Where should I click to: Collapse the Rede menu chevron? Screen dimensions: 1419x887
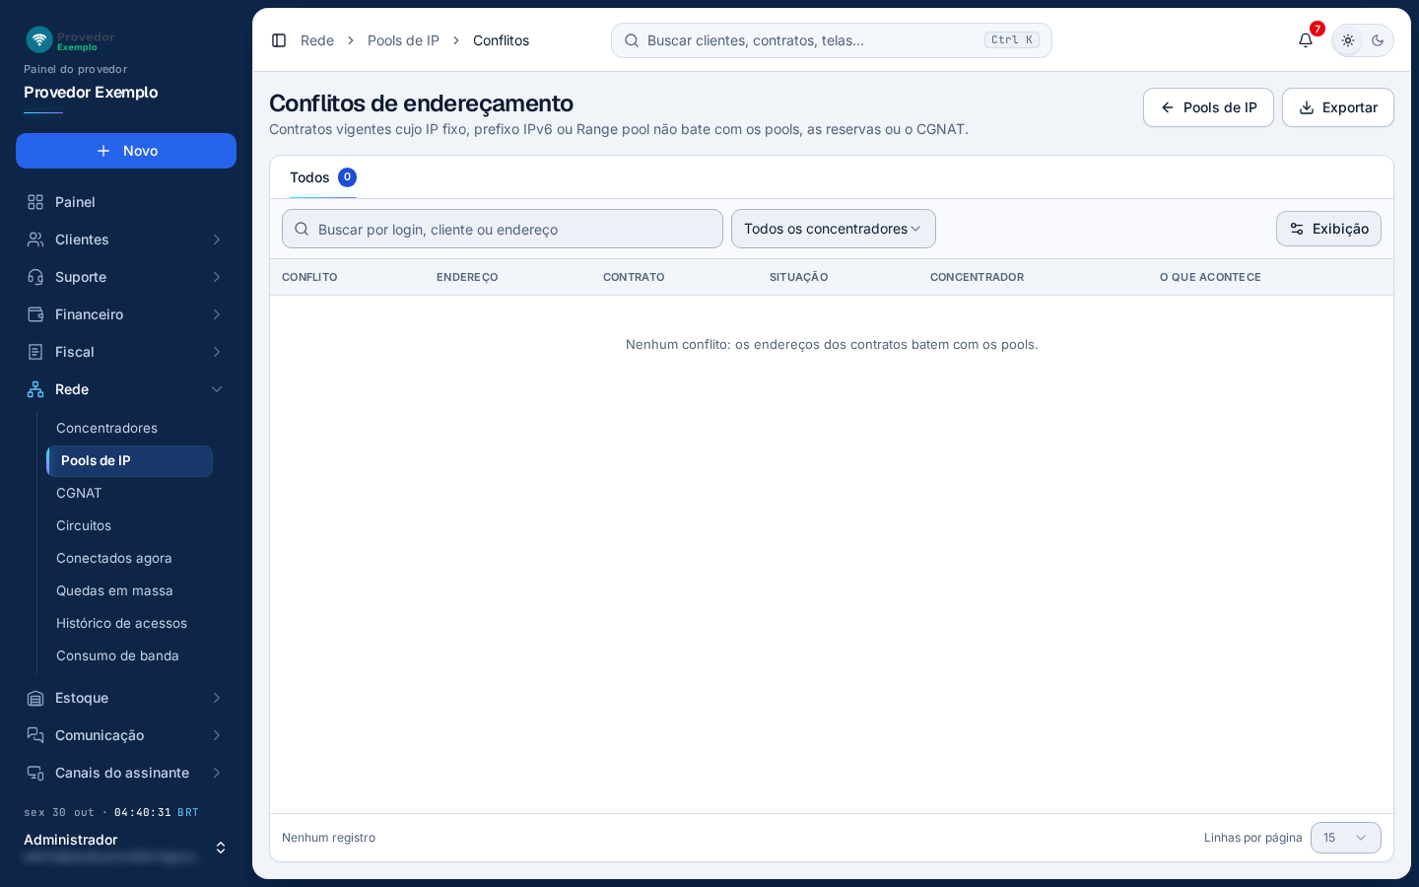click(x=217, y=389)
